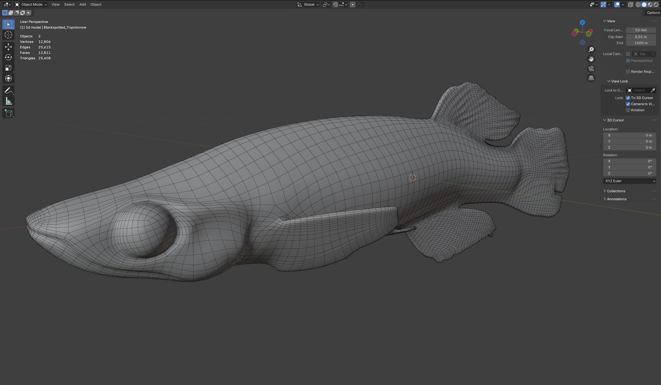
Task: Open the XYZ Euler rotation mode dropdown
Action: (630, 181)
